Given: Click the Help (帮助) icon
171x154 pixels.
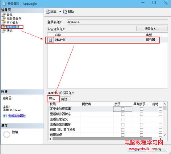Looking at the screenshot, I should pyautogui.click(x=65, y=11).
